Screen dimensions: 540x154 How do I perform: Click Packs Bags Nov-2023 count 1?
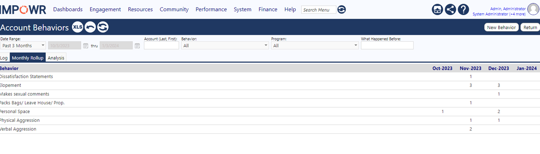click(471, 103)
